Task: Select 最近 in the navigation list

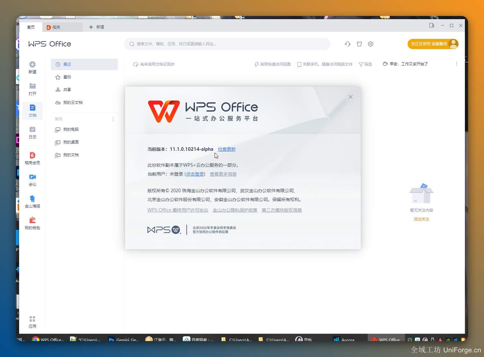Action: (x=84, y=64)
